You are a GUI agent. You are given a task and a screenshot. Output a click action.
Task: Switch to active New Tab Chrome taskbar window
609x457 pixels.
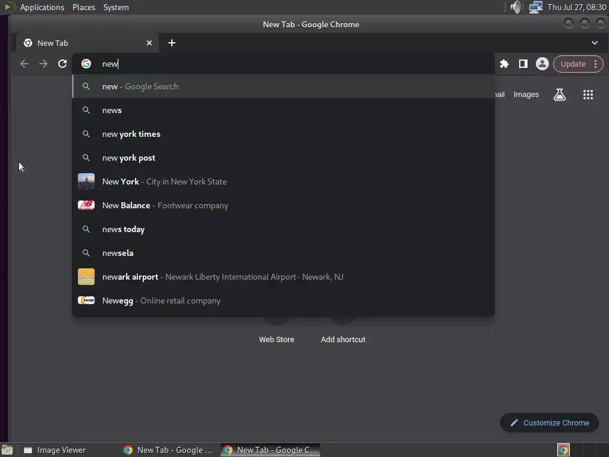click(271, 450)
